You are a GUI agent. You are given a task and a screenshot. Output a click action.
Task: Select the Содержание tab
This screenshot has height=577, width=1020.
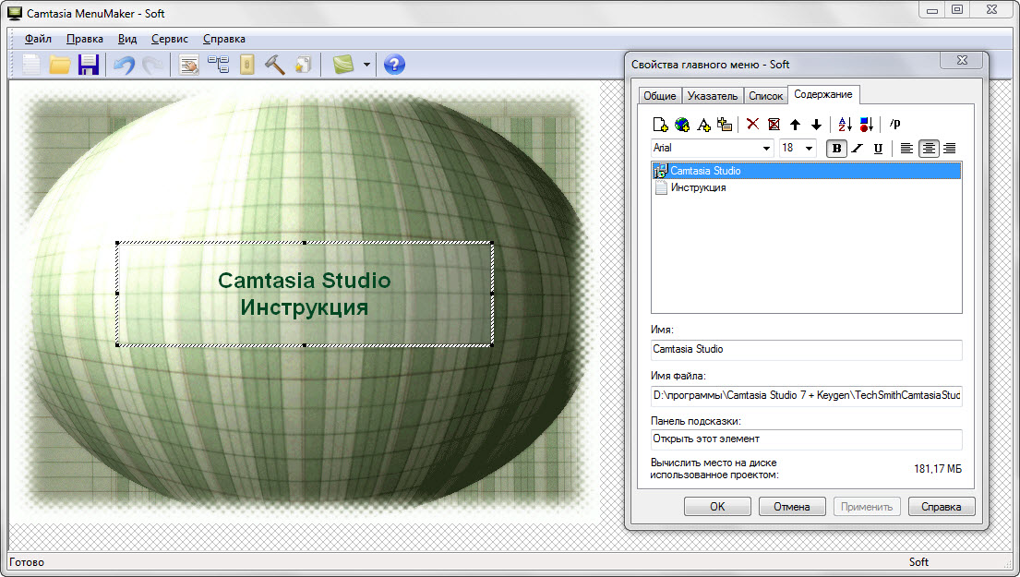point(823,94)
